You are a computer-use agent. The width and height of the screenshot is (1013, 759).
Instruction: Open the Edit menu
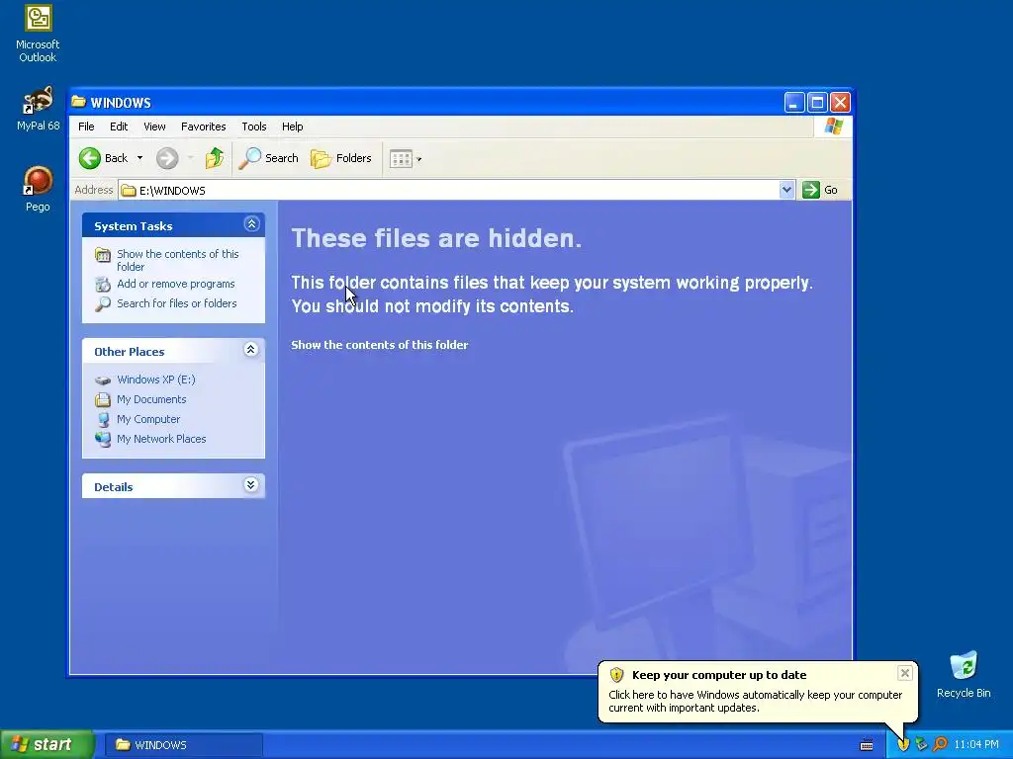[x=119, y=126]
